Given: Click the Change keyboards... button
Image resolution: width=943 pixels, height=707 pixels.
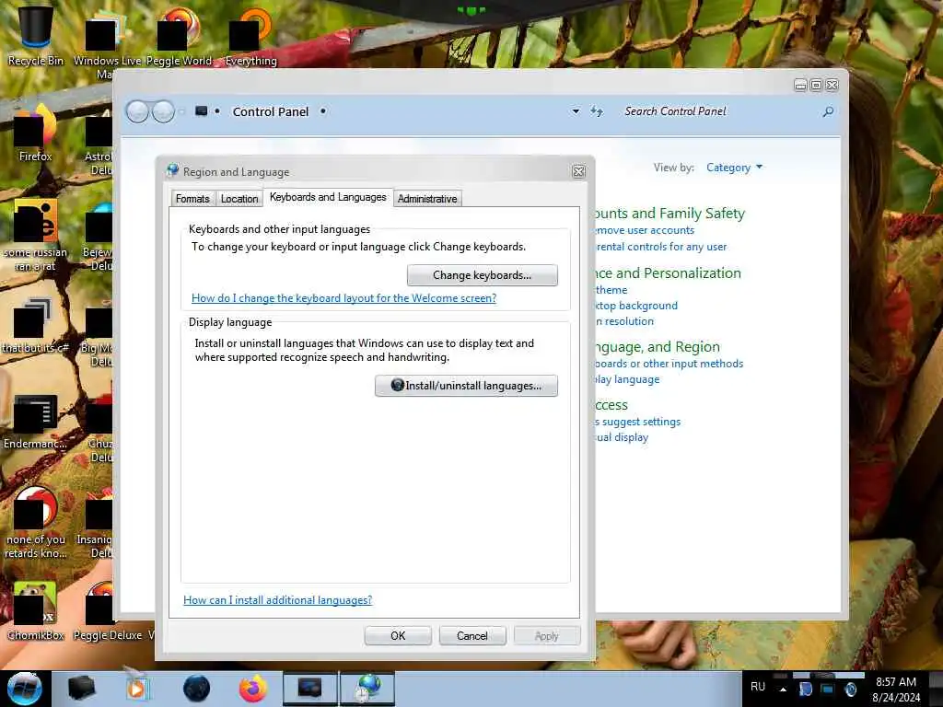Looking at the screenshot, I should (483, 275).
